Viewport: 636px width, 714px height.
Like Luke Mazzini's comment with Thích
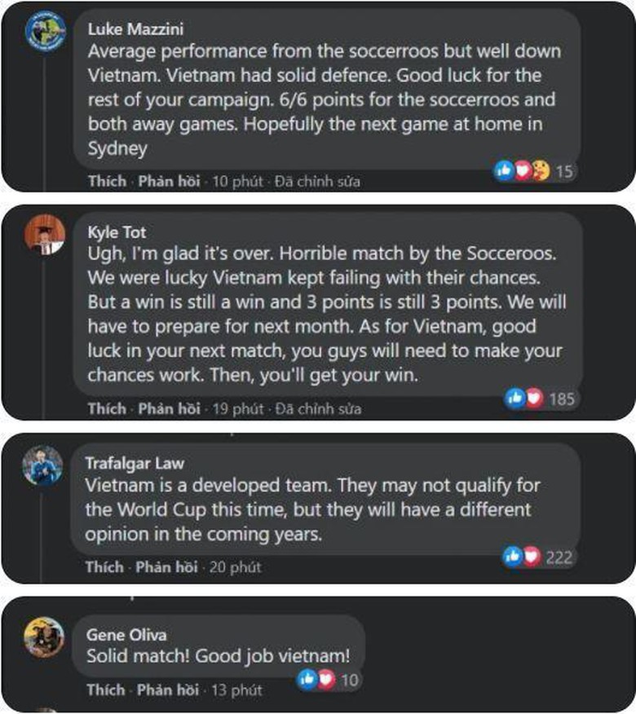pos(107,181)
